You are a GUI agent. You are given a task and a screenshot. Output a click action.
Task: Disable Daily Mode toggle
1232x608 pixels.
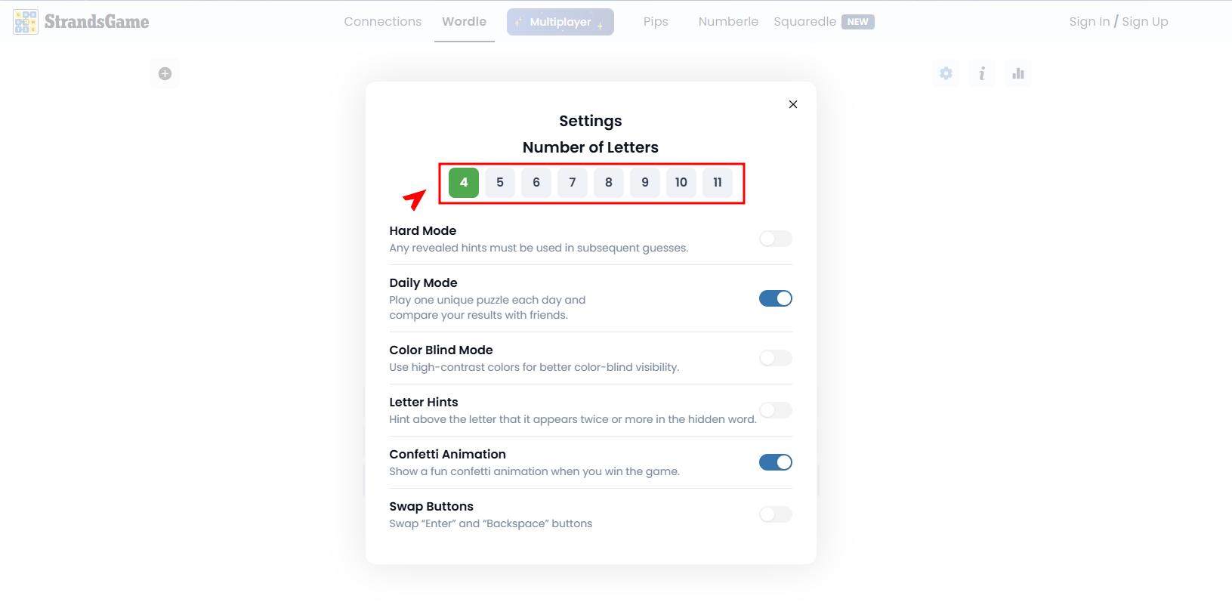(x=776, y=298)
